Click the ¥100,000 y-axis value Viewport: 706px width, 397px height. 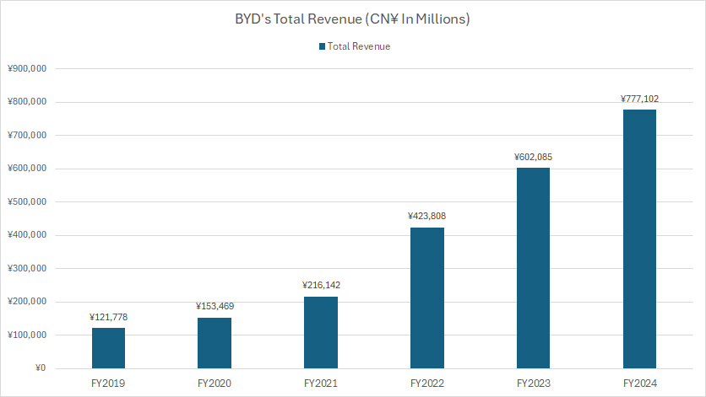27,335
